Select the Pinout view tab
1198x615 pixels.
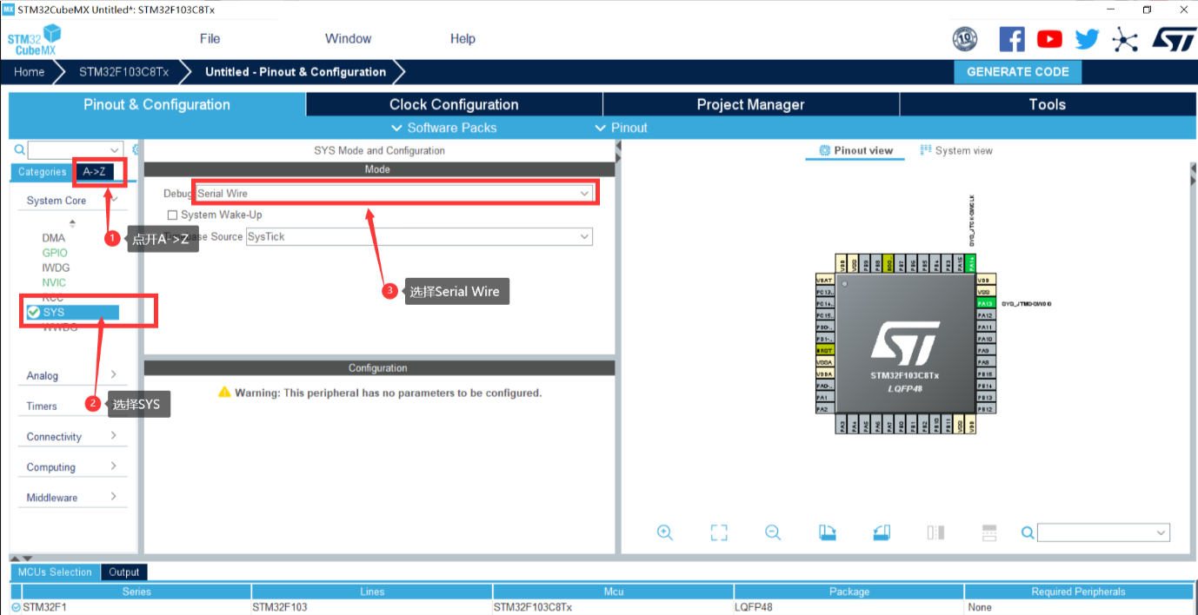(856, 150)
